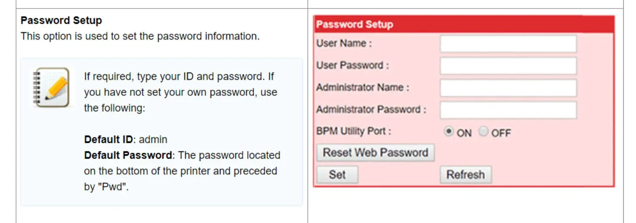
Task: Click the Default ID admin text line
Action: [126, 139]
